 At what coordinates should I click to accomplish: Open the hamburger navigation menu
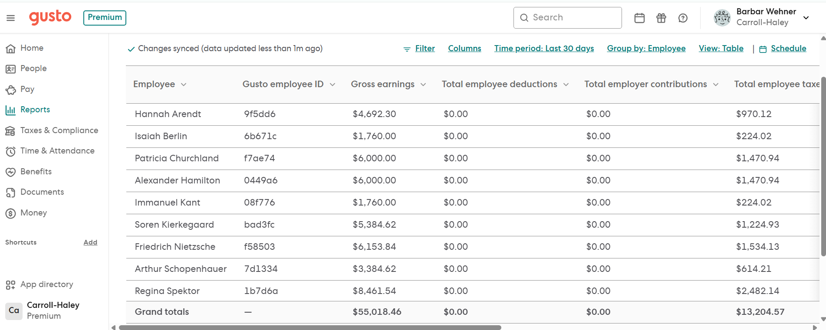(10, 18)
